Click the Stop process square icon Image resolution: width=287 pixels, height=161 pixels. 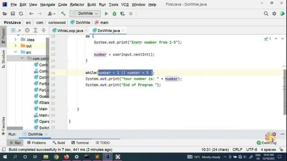(x=130, y=14)
